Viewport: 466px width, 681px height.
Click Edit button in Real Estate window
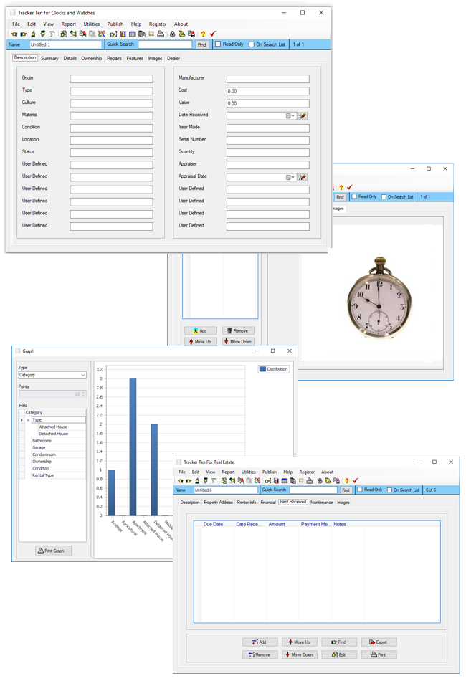pyautogui.click(x=339, y=654)
